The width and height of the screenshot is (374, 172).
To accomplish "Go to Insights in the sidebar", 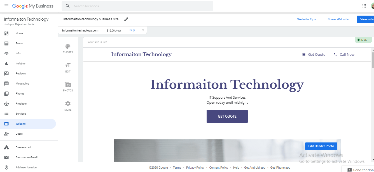I will 20,64.
